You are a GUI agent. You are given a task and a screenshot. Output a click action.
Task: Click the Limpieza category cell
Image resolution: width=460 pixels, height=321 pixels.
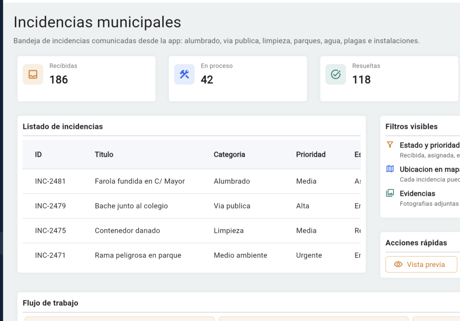[x=229, y=231]
